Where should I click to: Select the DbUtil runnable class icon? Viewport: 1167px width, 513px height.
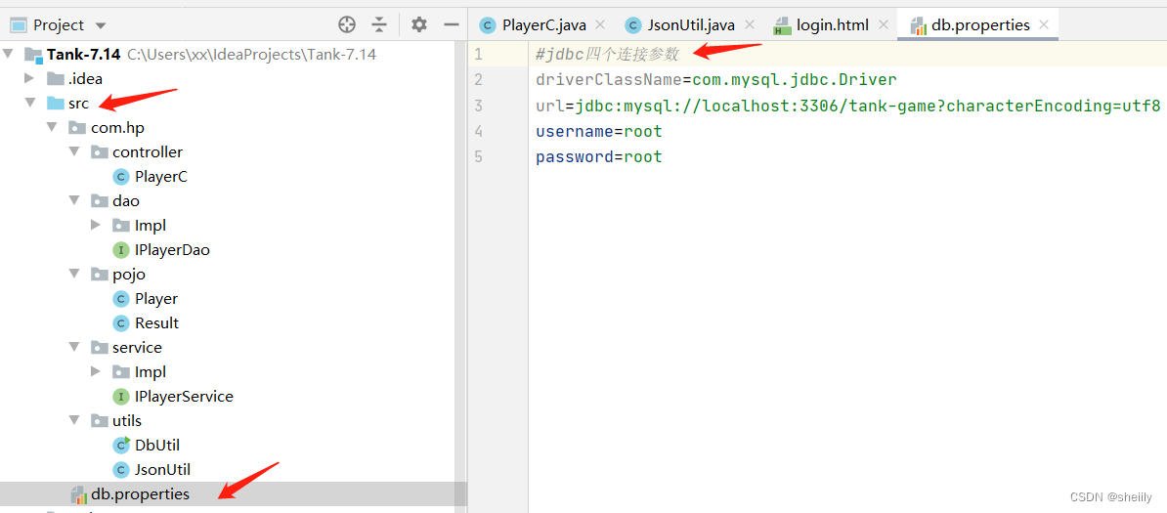120,445
